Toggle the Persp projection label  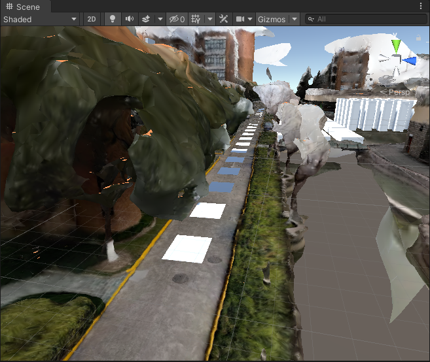(x=399, y=92)
